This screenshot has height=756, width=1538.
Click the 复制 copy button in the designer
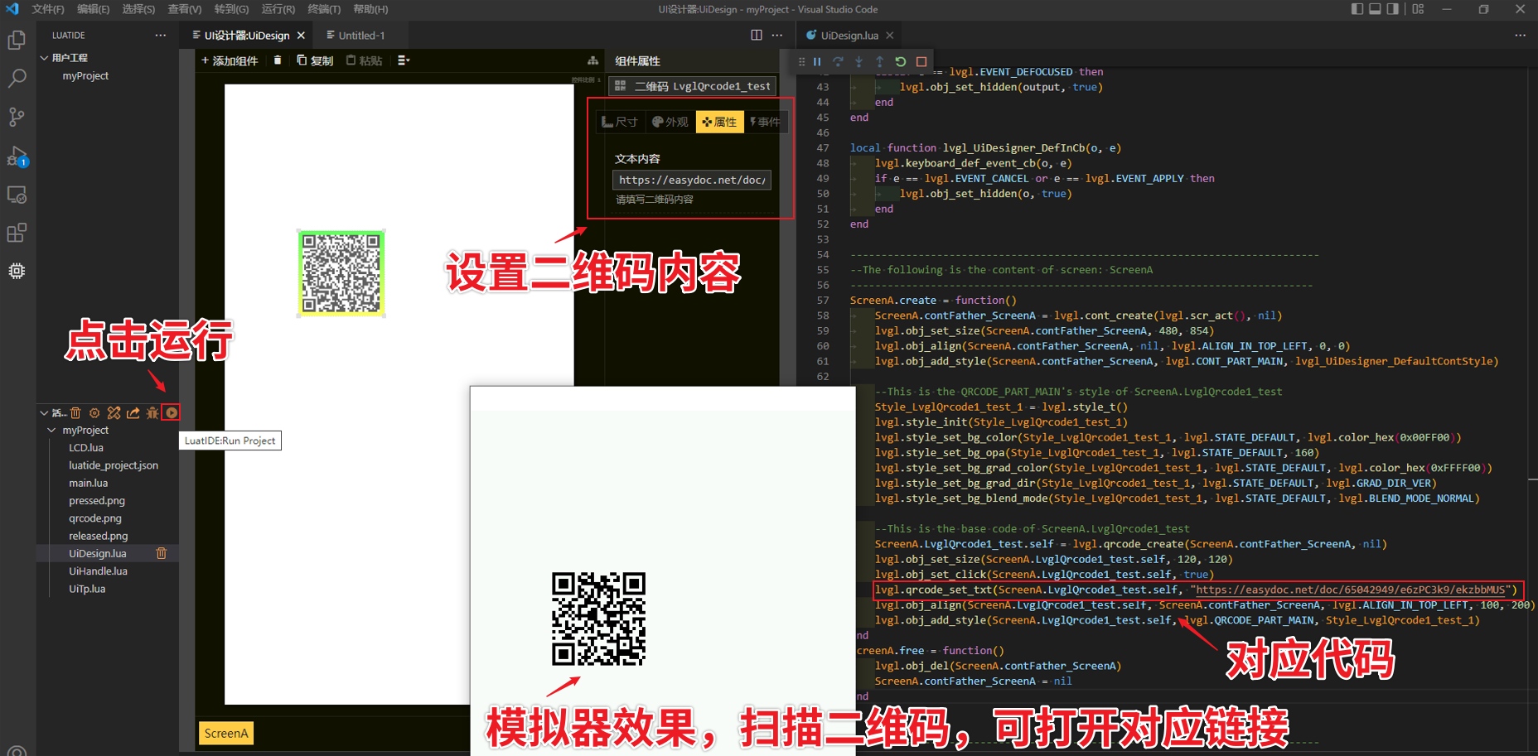point(314,60)
